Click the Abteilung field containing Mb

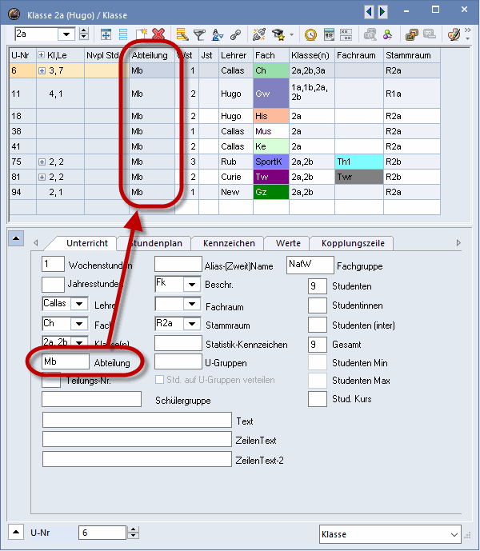click(66, 361)
